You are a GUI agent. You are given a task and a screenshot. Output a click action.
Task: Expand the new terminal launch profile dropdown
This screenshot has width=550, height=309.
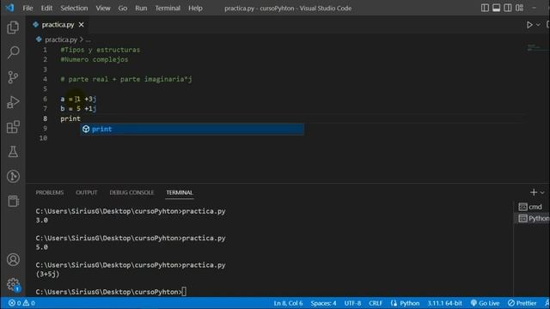click(x=542, y=192)
